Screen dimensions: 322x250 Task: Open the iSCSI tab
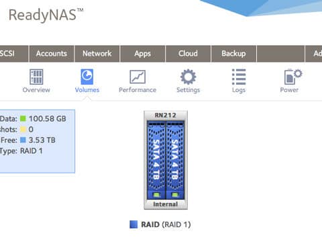click(14, 54)
